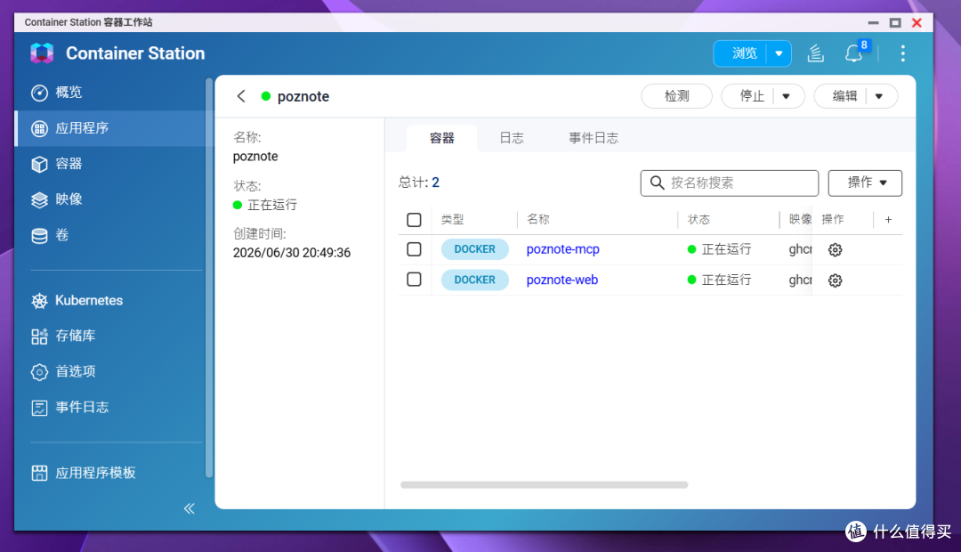Open the poznote-web container link
This screenshot has width=961, height=552.
(x=562, y=280)
